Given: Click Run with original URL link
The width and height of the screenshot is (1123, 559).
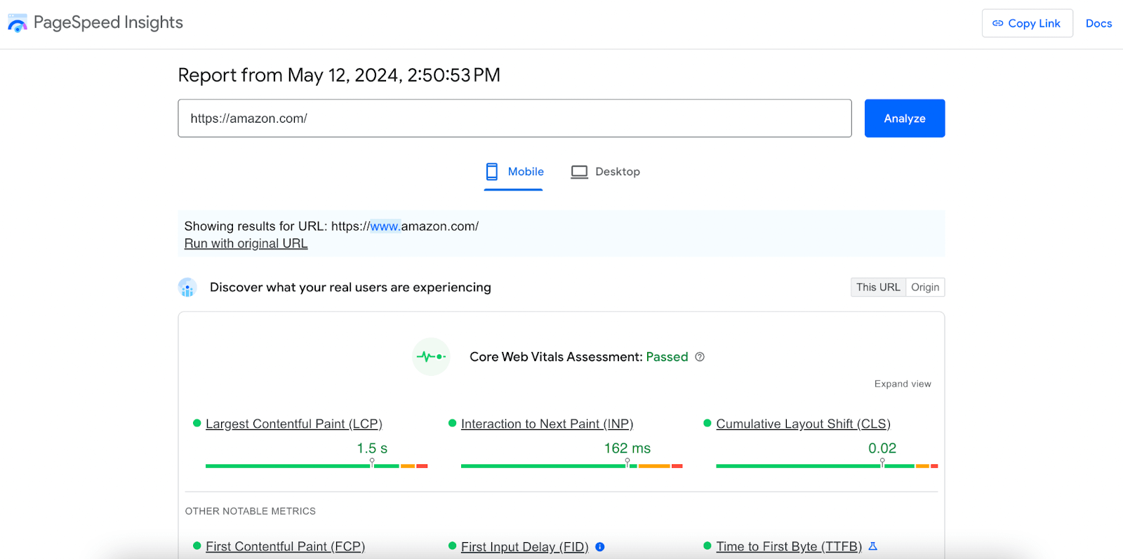Looking at the screenshot, I should 246,243.
